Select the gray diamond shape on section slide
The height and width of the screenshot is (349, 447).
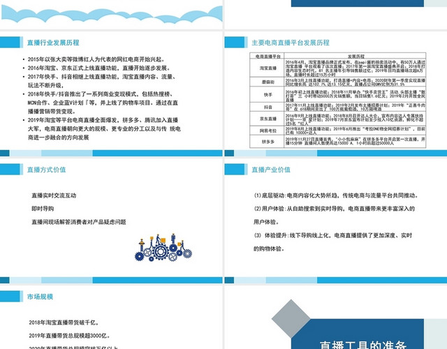(x=291, y=318)
